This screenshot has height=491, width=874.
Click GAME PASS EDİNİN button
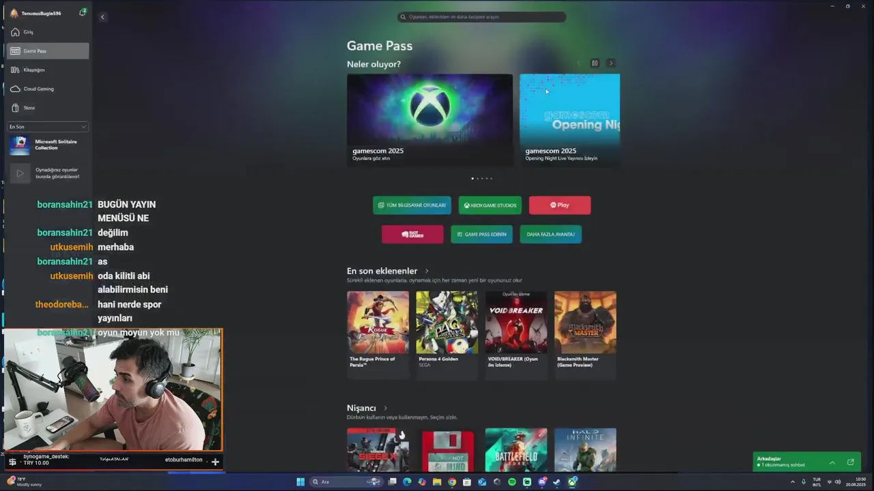click(x=481, y=235)
